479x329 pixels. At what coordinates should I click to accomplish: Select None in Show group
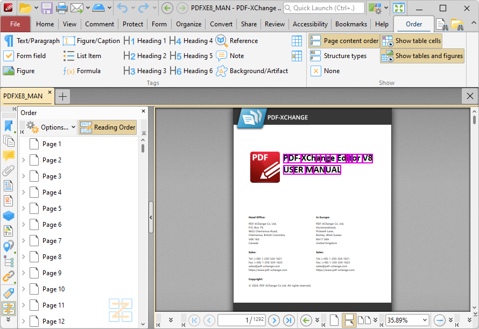[325, 71]
